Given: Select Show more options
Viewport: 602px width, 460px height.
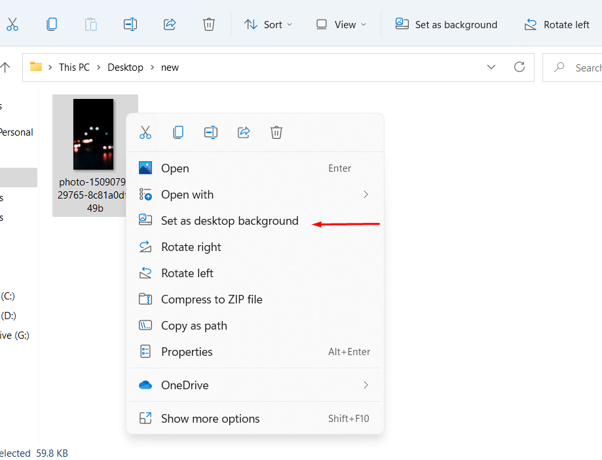Looking at the screenshot, I should (x=210, y=419).
